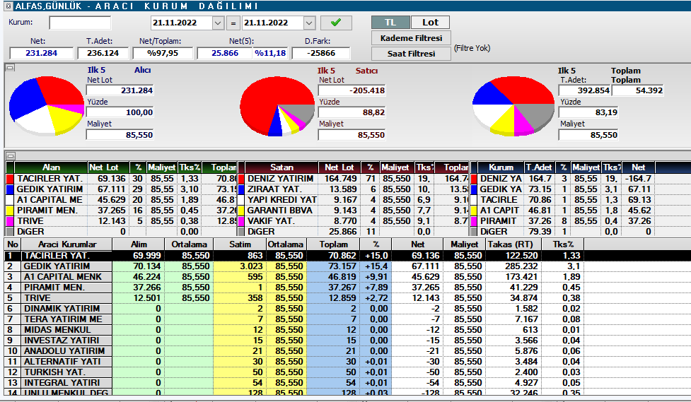
Task: Click the equals button between dates
Action: tap(233, 23)
